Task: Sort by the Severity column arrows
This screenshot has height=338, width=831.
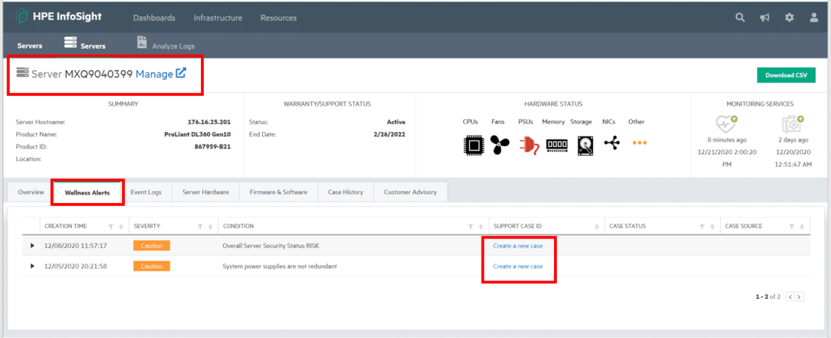Action: point(210,227)
